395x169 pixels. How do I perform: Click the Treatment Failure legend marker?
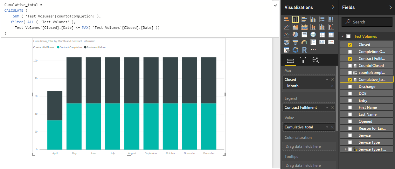tap(85, 47)
